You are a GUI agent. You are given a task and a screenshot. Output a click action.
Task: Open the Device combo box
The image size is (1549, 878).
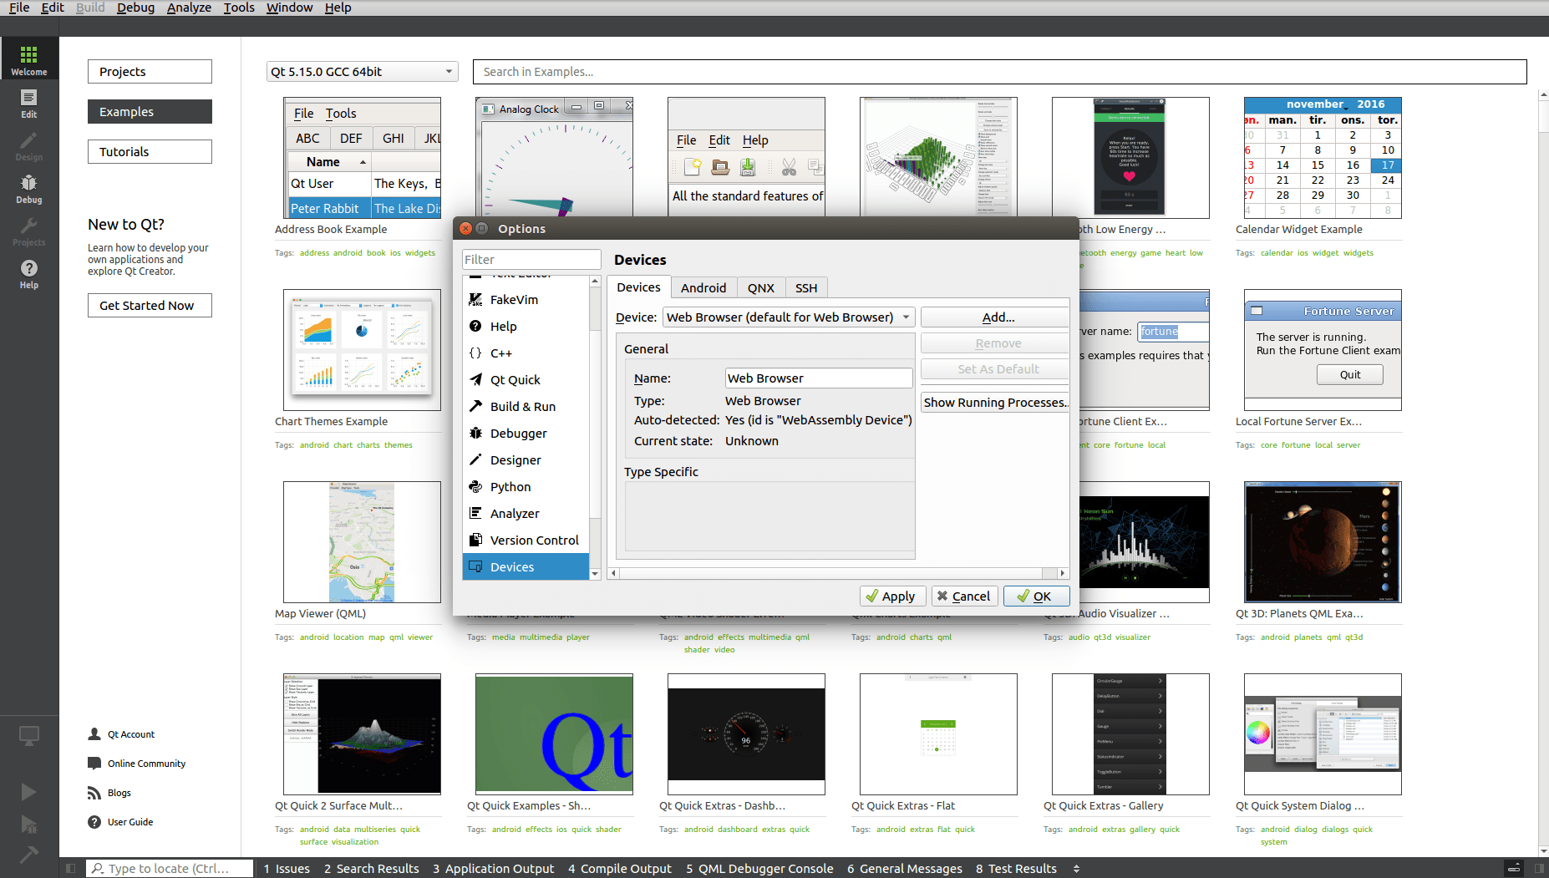coord(789,317)
